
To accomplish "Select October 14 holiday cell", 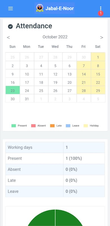I will pos(84,74).
